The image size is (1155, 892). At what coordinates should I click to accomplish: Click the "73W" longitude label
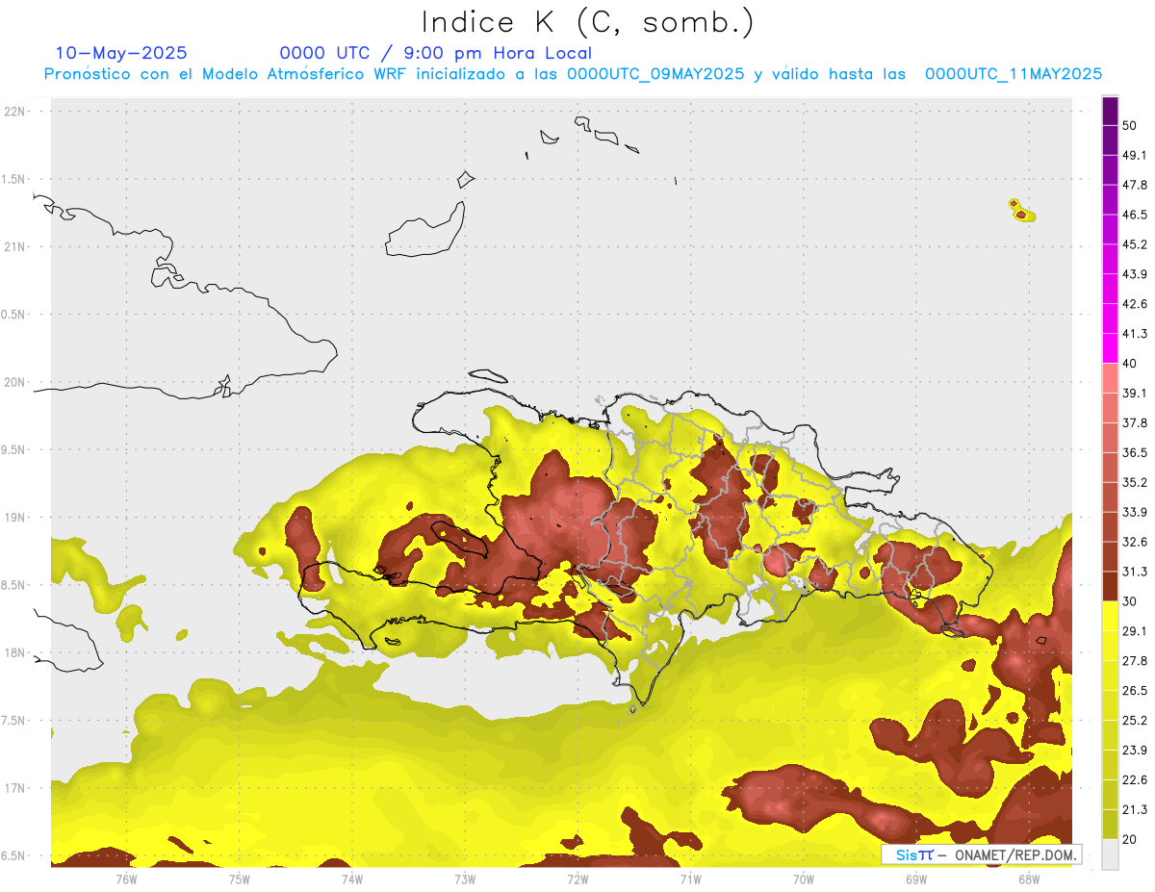tap(465, 879)
